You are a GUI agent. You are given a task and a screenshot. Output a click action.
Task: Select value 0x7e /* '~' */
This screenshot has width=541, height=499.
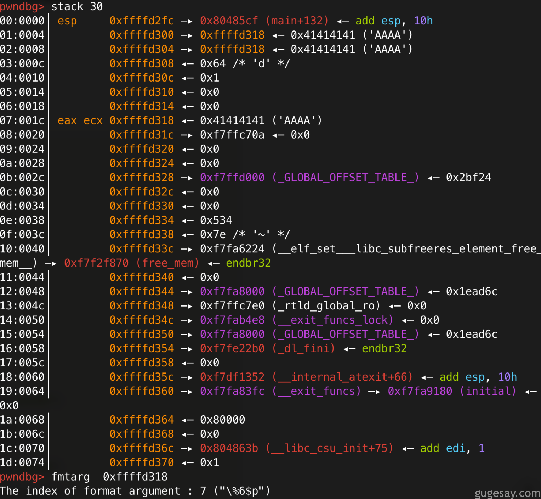245,234
